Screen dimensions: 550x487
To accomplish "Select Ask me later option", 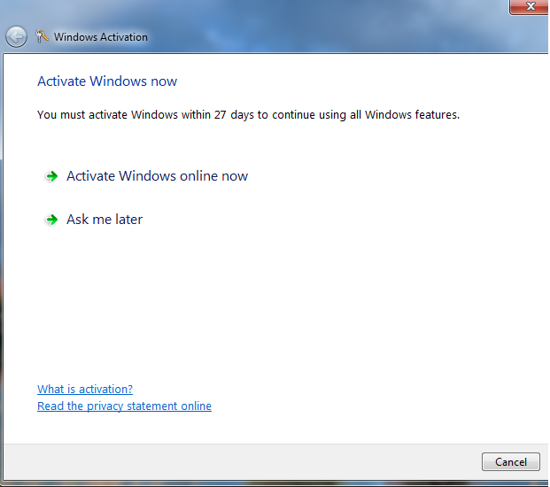I will tap(105, 220).
